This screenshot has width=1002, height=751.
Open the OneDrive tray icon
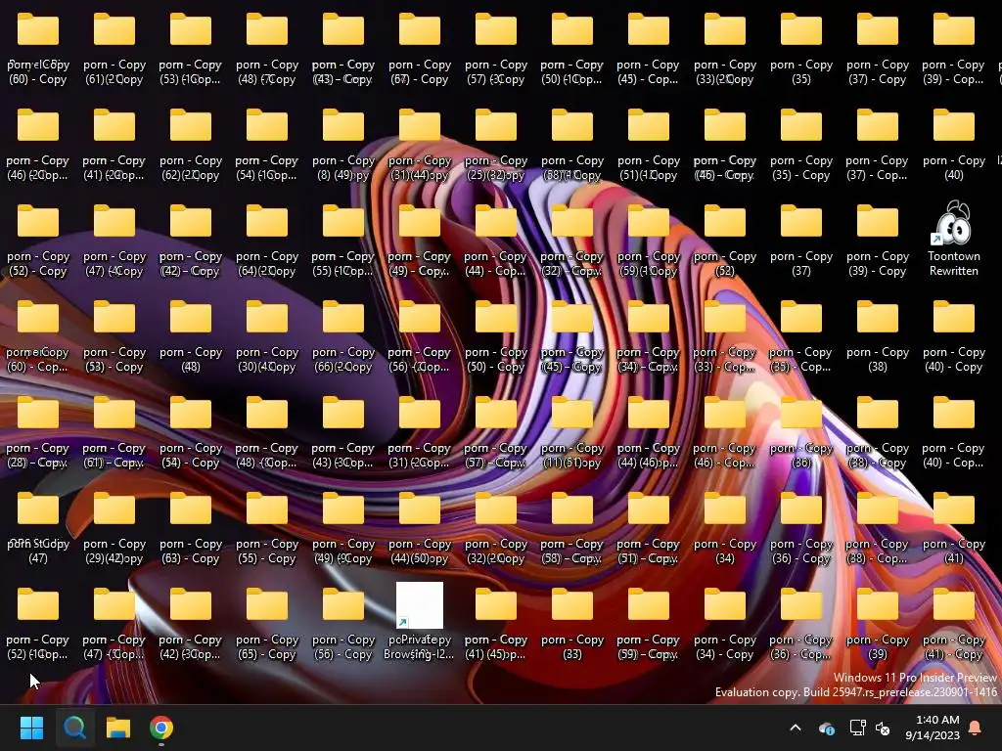pyautogui.click(x=826, y=728)
